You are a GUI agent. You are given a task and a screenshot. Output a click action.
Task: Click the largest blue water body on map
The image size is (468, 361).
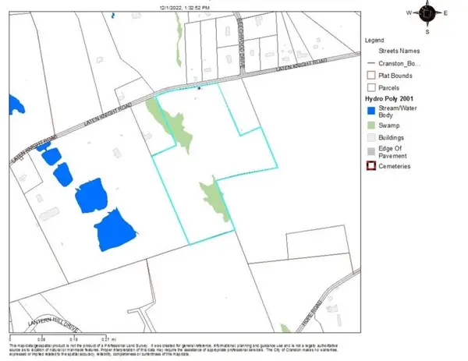[113, 231]
